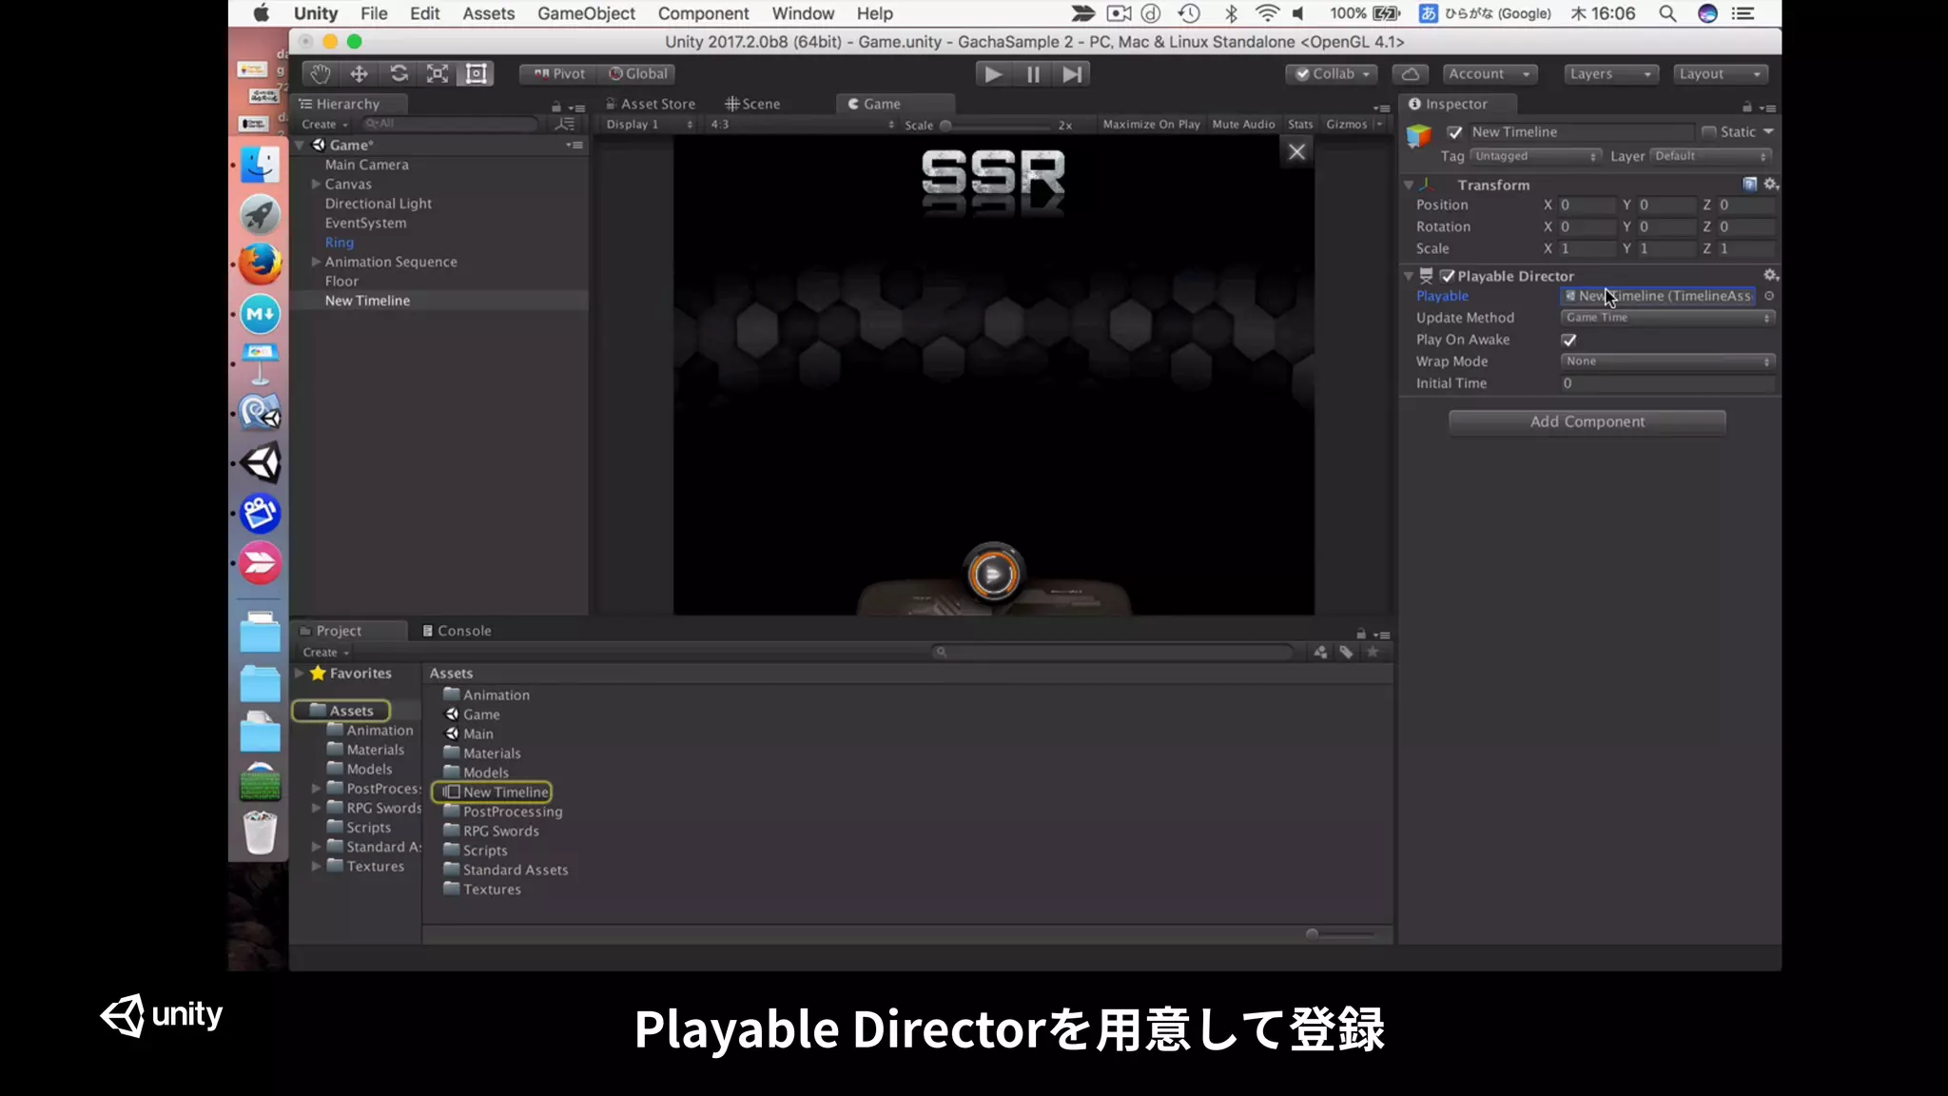Screen dimensions: 1948x1096
Task: Open Transform help reference icon
Action: (1749, 184)
